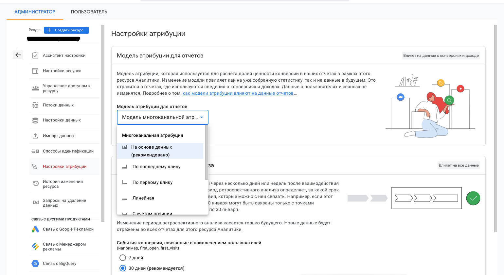The image size is (504, 275).
Task: Choose Линейная attribution model option
Action: coord(143,198)
